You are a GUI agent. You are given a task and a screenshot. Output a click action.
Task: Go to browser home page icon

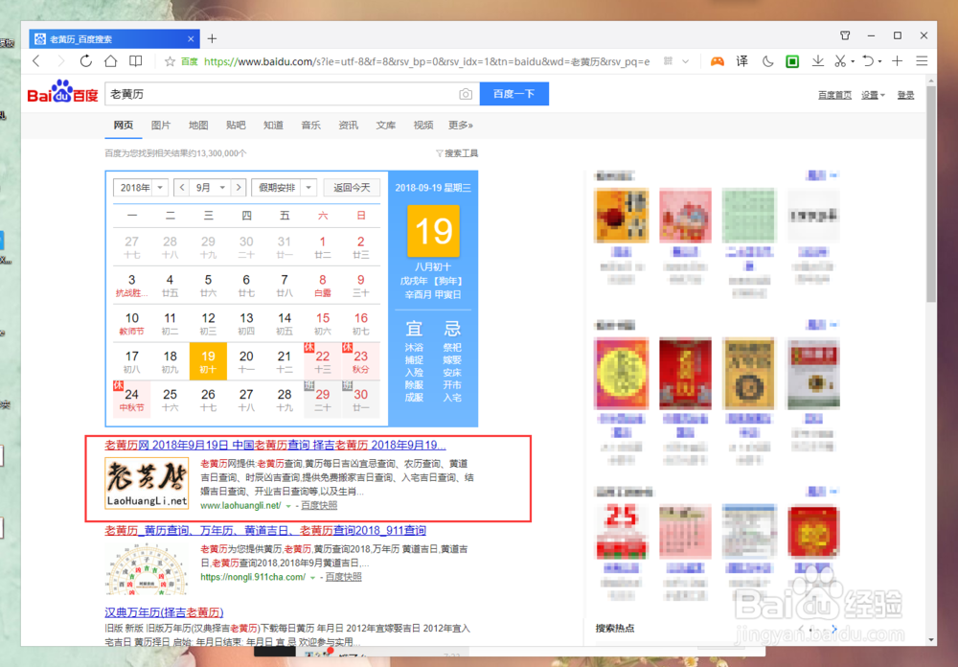pos(110,61)
